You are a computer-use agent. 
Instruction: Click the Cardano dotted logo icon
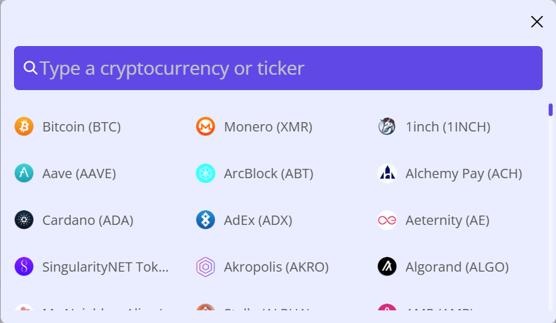tap(24, 220)
